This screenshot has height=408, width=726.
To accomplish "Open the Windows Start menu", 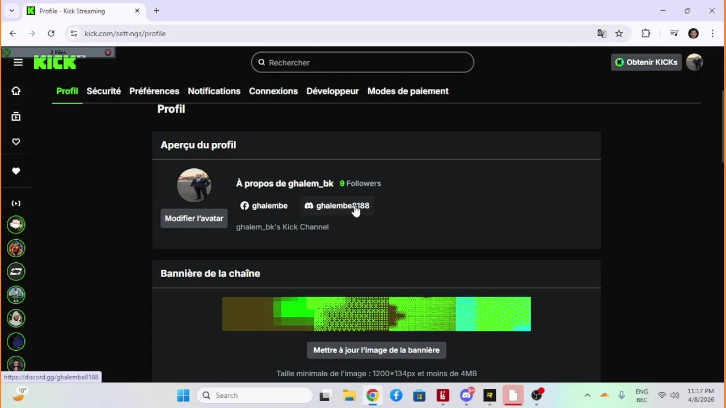I will tap(183, 396).
